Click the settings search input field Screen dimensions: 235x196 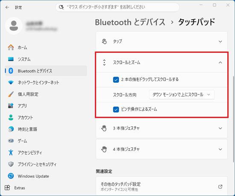pos(117,7)
